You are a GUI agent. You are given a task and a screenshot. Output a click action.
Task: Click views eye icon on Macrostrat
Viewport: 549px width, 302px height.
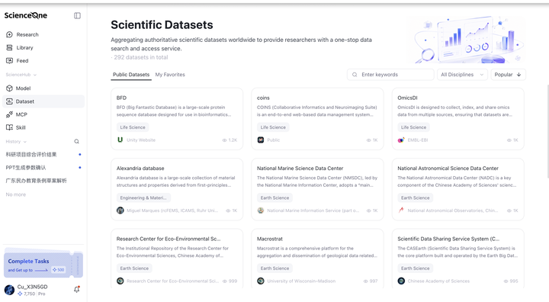pyautogui.click(x=365, y=281)
